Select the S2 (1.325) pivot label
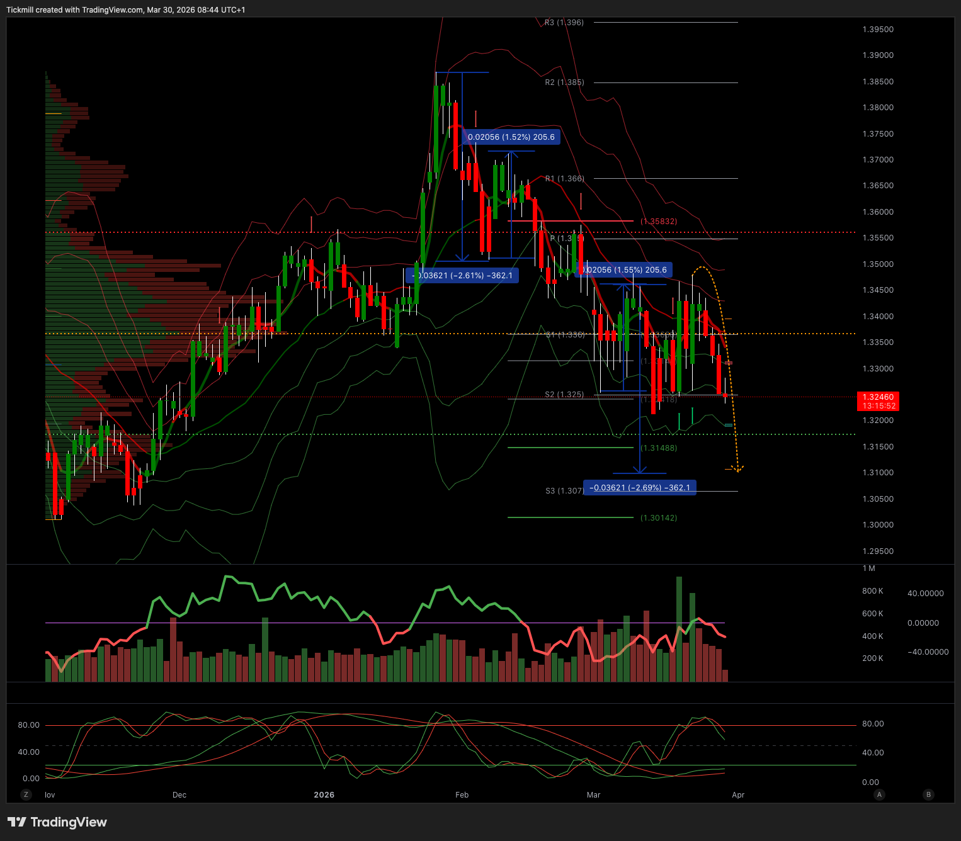 click(x=564, y=395)
